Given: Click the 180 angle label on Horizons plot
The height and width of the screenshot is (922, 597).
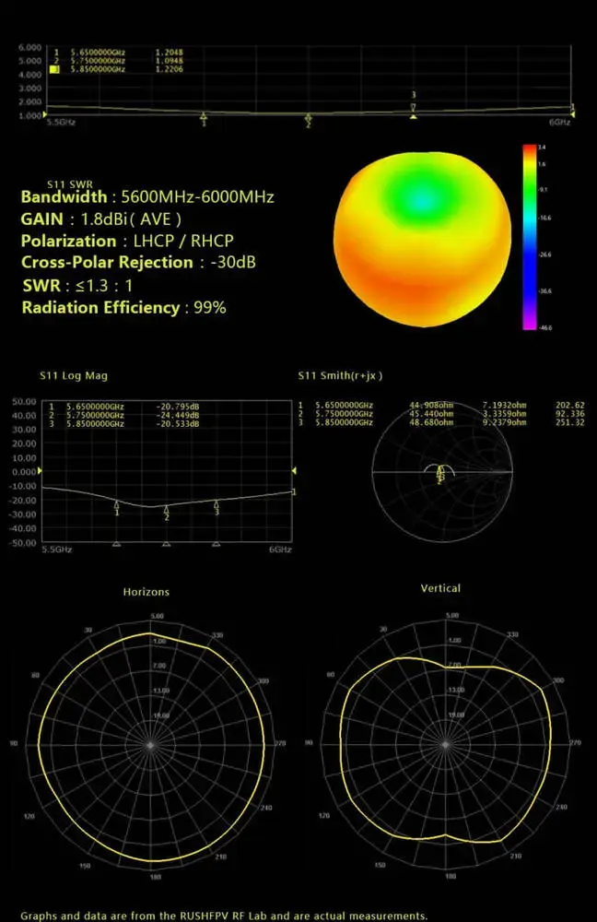Looking at the screenshot, I should click(x=155, y=877).
